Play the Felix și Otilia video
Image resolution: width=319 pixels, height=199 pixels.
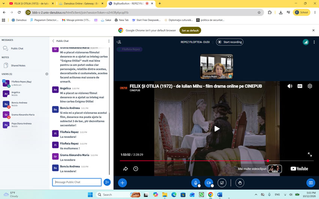pyautogui.click(x=217, y=128)
